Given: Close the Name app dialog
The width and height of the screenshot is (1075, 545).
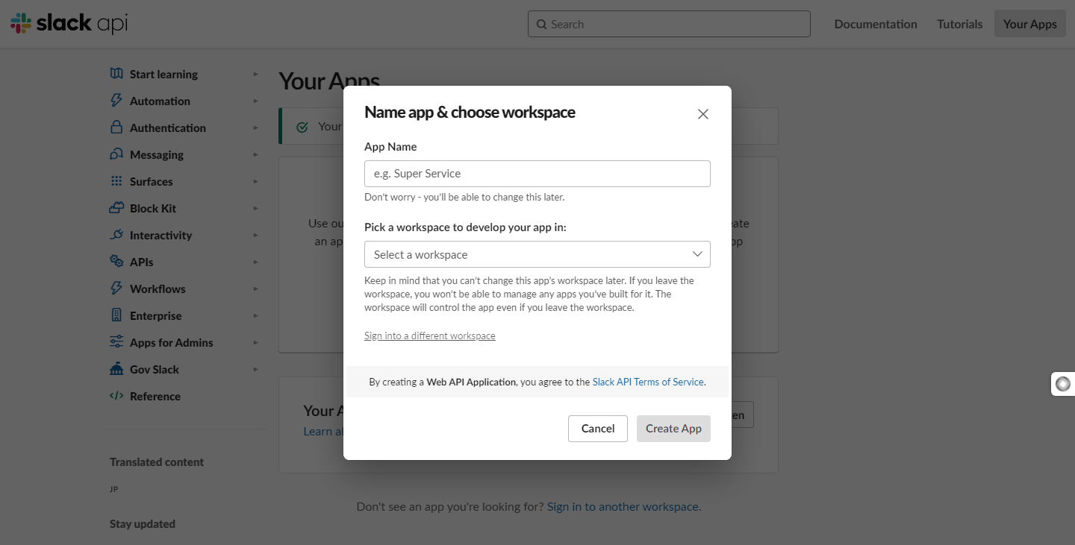Looking at the screenshot, I should pos(702,114).
